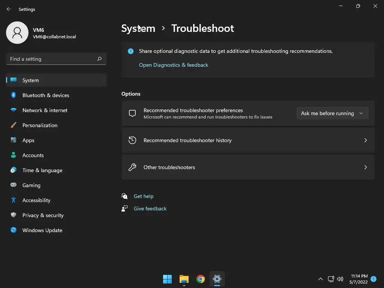384x288 pixels.
Task: Click the System monitor icon in sidebar
Action: (x=13, y=80)
